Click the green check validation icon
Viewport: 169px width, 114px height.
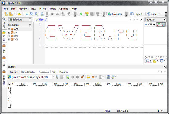[x=81, y=14]
